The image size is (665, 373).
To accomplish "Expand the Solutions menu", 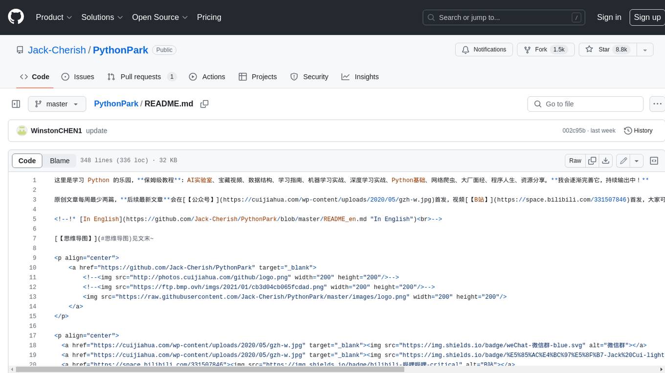I will tap(102, 17).
